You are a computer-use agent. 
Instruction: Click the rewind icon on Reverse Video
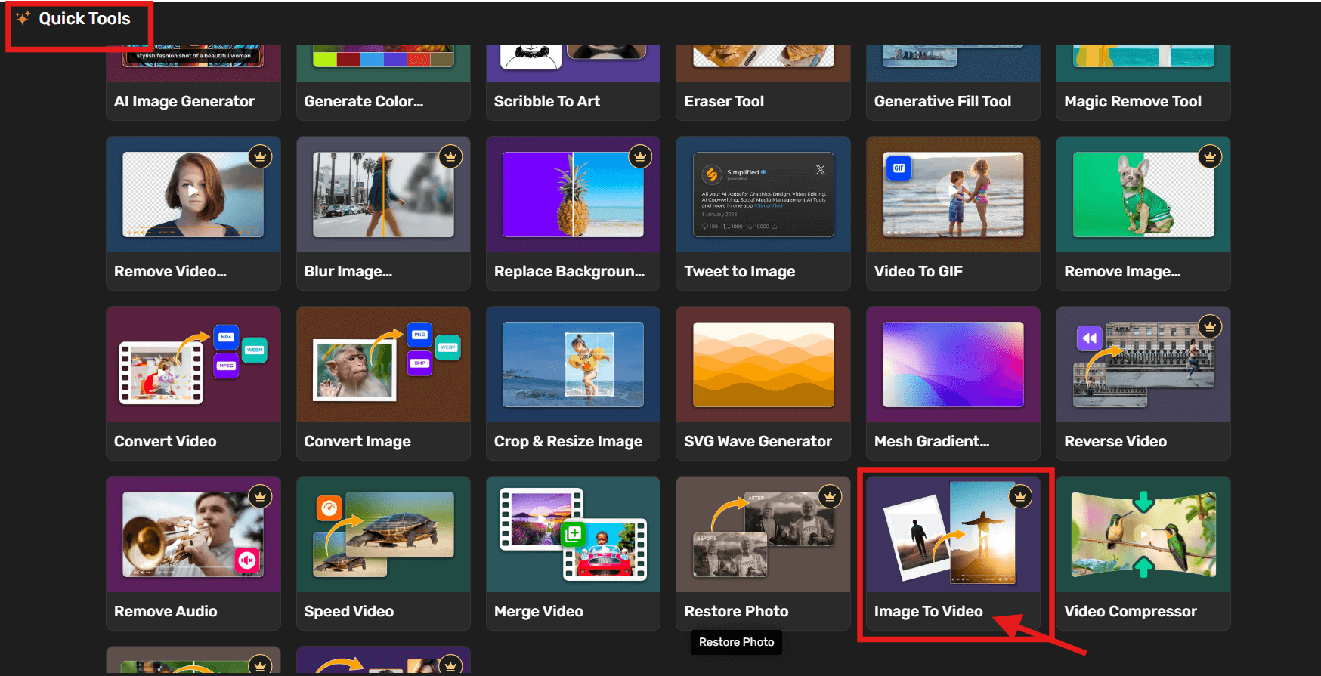(1089, 338)
